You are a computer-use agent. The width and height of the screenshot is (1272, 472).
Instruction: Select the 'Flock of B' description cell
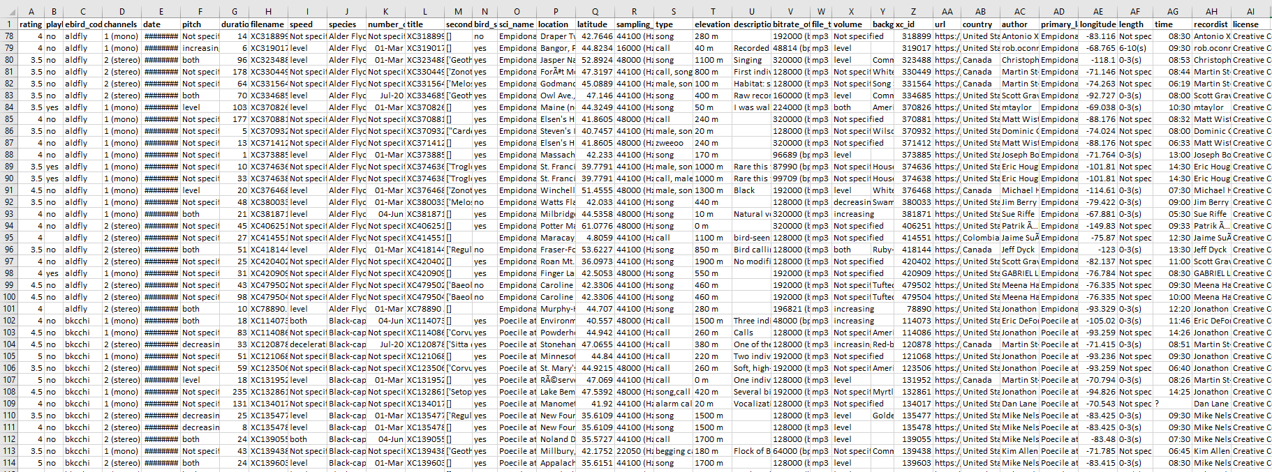pyautogui.click(x=752, y=451)
